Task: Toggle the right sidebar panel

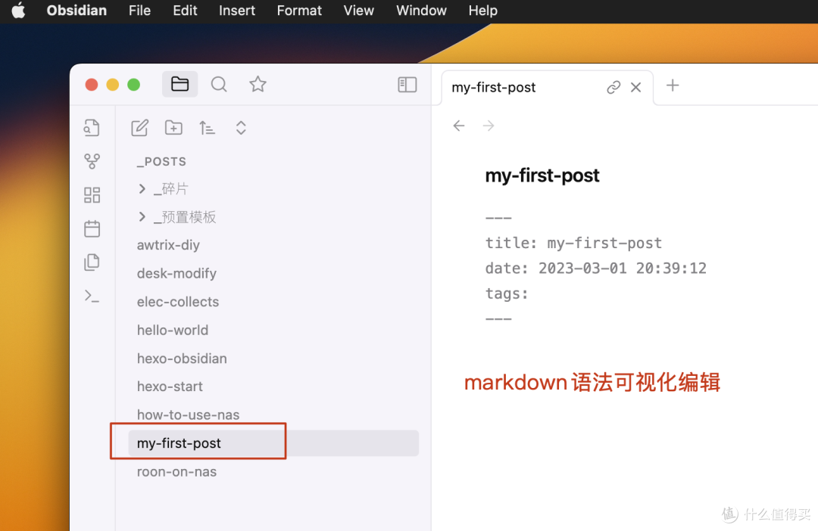Action: point(407,85)
